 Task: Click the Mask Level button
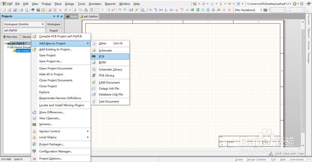point(290,154)
